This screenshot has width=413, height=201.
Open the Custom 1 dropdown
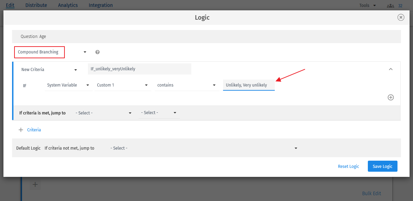[x=122, y=85]
